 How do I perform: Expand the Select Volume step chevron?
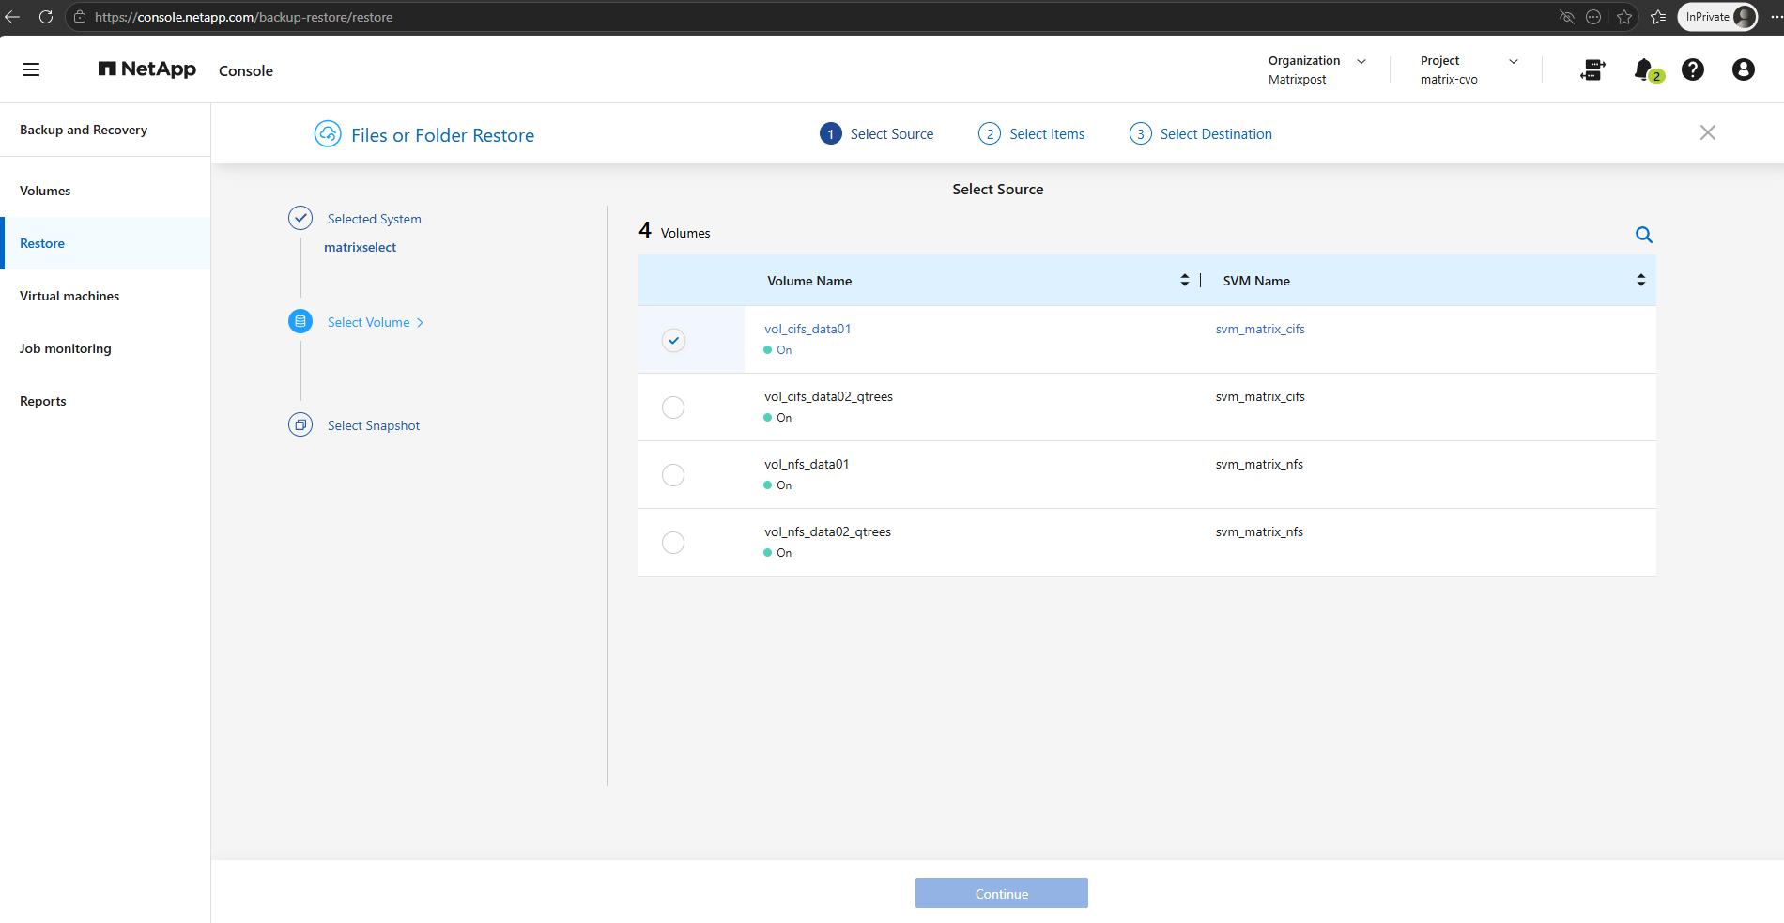pyautogui.click(x=420, y=322)
